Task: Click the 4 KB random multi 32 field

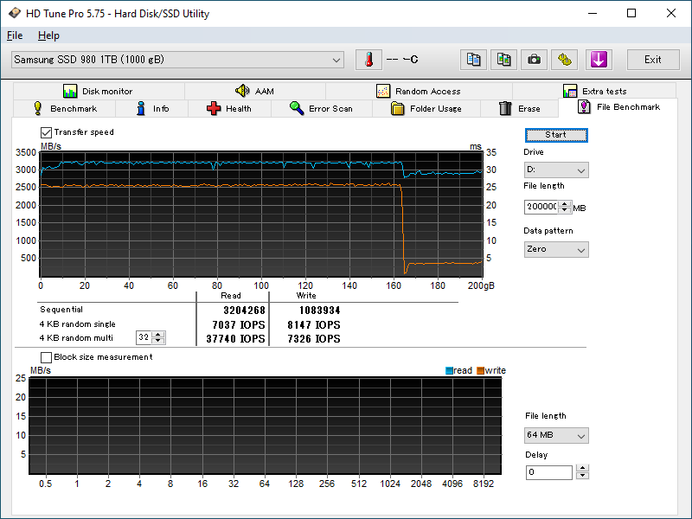Action: pyautogui.click(x=144, y=337)
